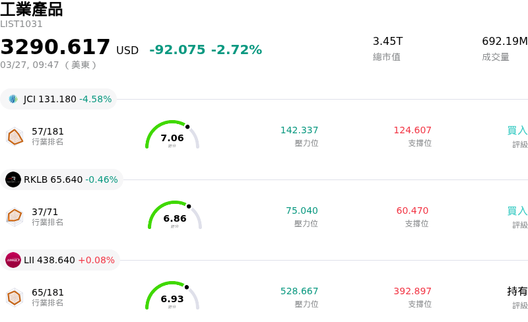Click the 工業產品 sector title
The width and height of the screenshot is (528, 322).
pyautogui.click(x=32, y=9)
